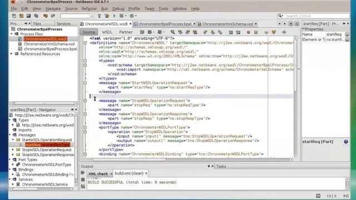This screenshot has height=200, width=356.
Task: Click the help icon beside startReq [Part]
Action: (x=346, y=142)
